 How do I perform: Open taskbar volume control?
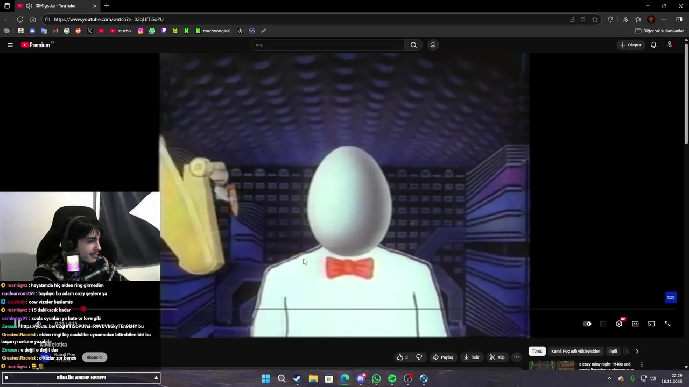pyautogui.click(x=653, y=379)
